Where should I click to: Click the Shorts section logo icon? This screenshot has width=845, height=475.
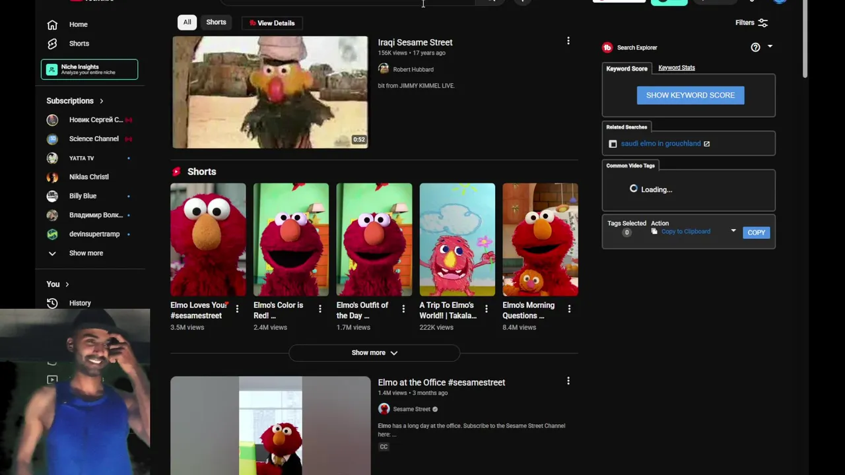tap(176, 172)
